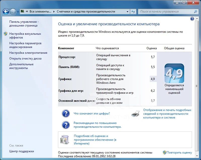
Task: Select "Счетчики и средства производительности" breadcrumb
Action: pos(86,11)
